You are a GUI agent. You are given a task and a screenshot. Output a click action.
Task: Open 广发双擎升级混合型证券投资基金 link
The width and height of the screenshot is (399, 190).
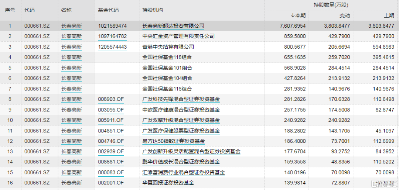pos(181,120)
